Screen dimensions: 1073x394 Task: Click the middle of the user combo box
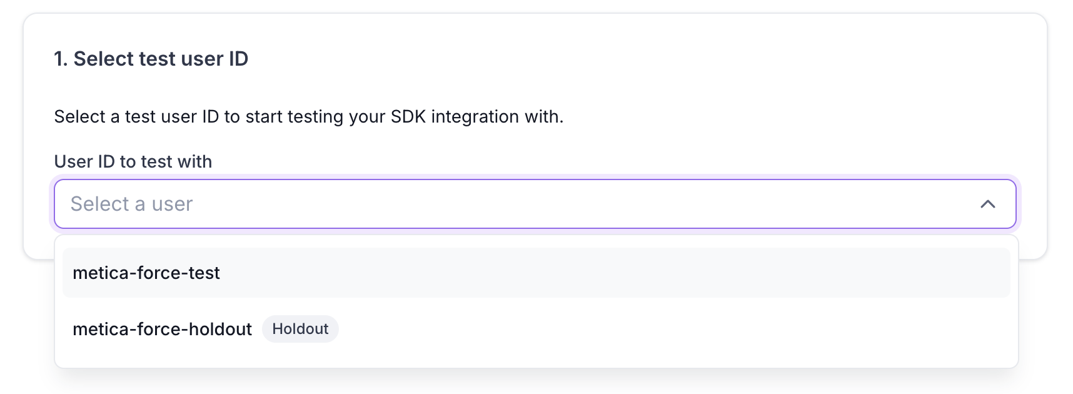click(535, 205)
